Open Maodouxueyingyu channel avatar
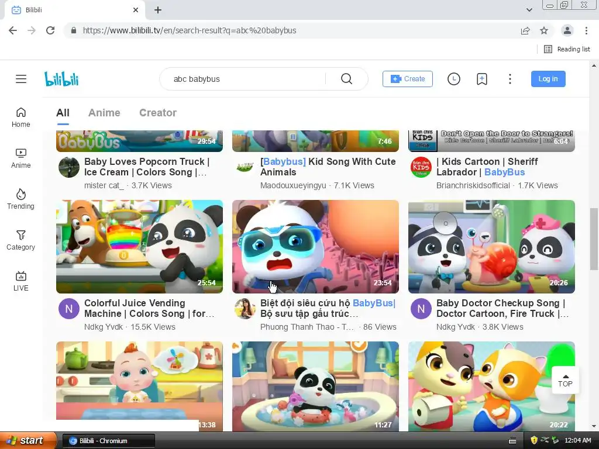 (x=245, y=167)
